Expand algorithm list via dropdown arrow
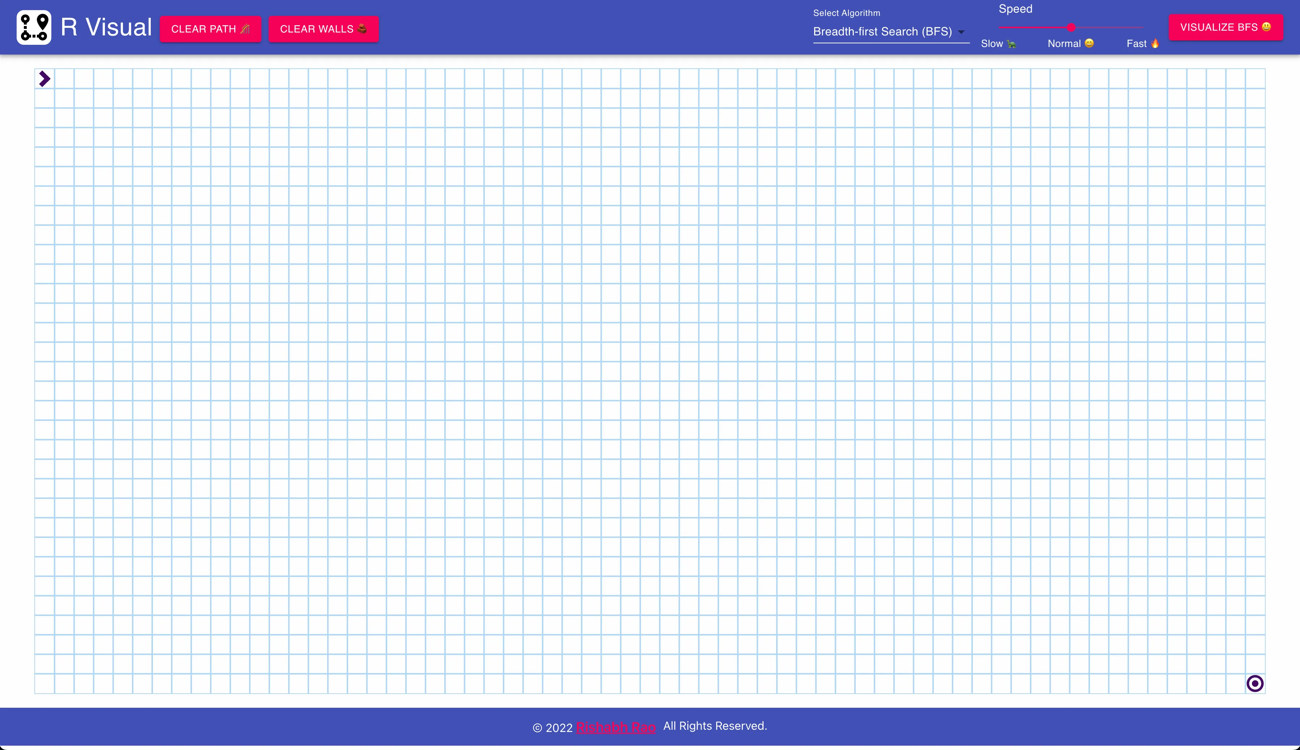 tap(961, 32)
